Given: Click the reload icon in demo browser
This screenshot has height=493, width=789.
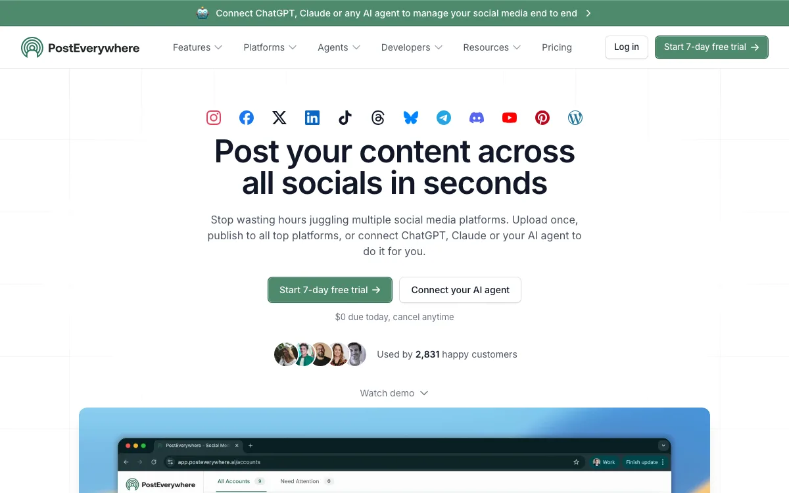Looking at the screenshot, I should tap(153, 462).
